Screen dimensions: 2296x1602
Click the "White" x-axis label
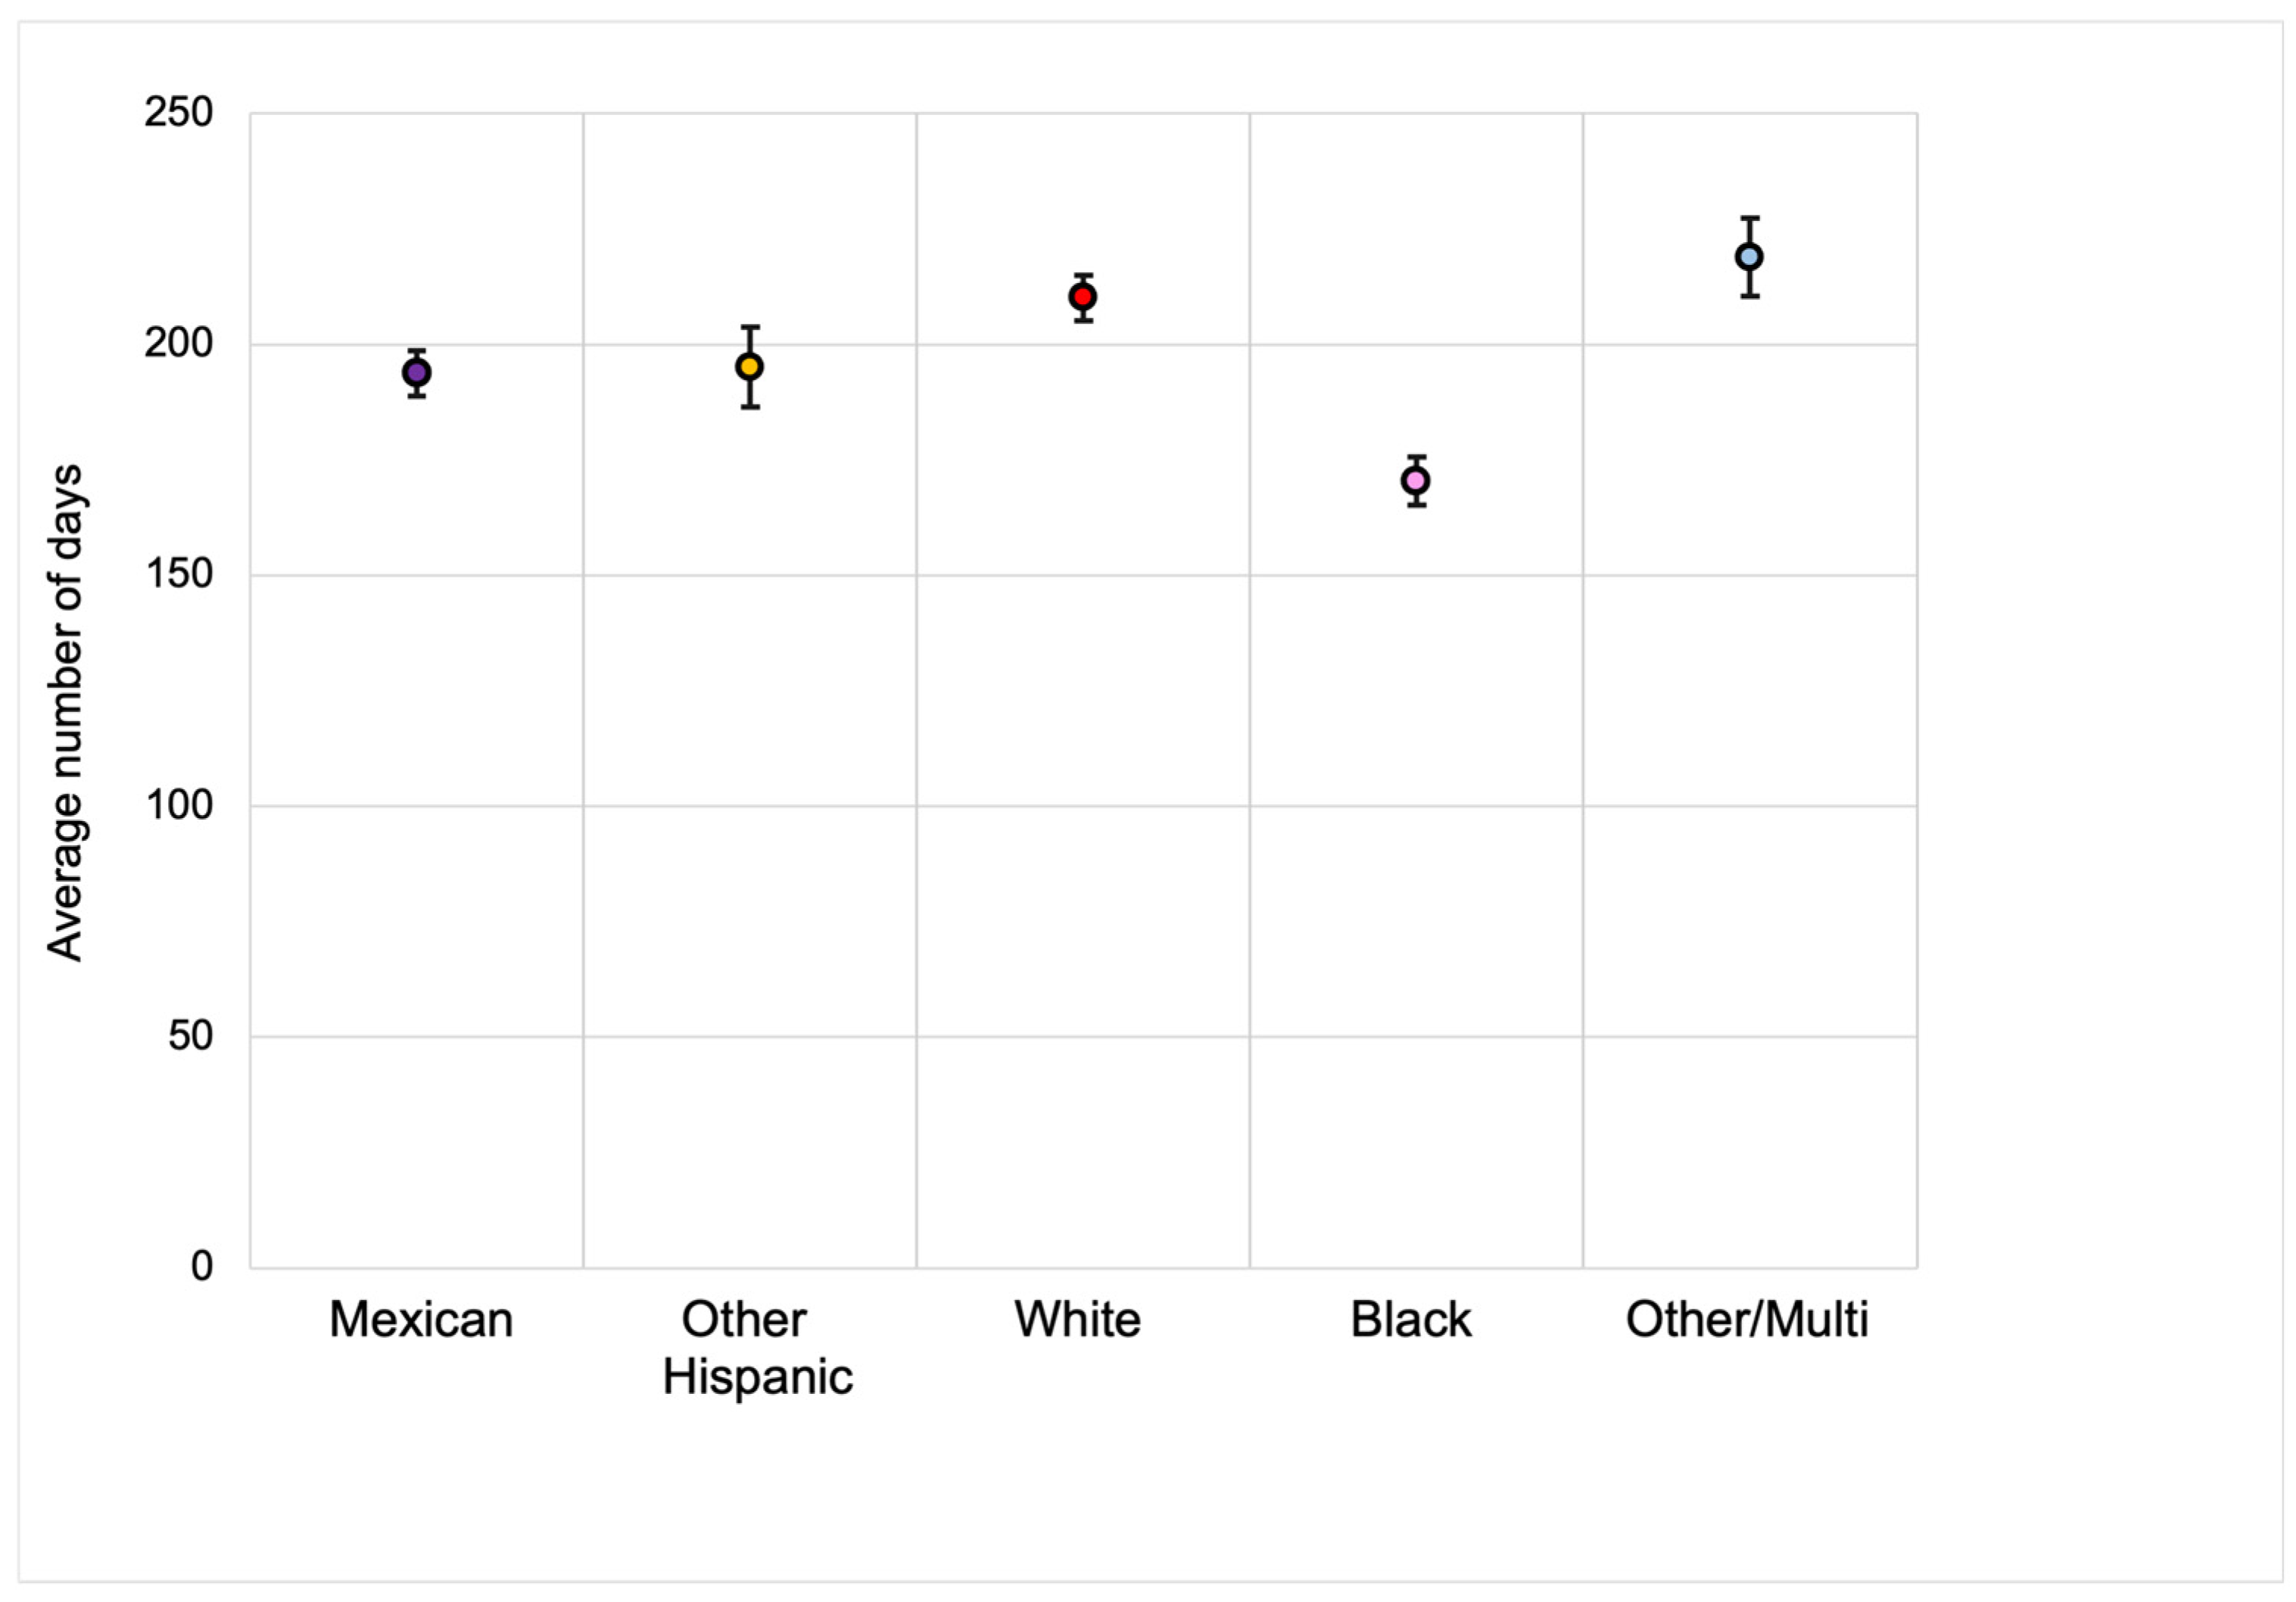point(1078,1319)
